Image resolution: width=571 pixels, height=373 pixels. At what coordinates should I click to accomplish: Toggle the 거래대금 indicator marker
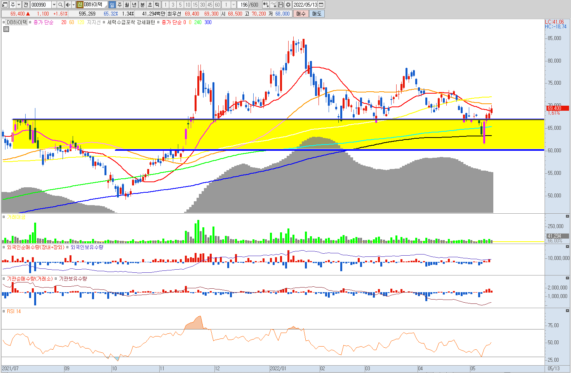point(4,217)
